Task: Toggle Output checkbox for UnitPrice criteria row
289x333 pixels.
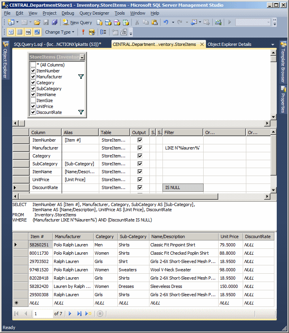Action: tap(140, 180)
